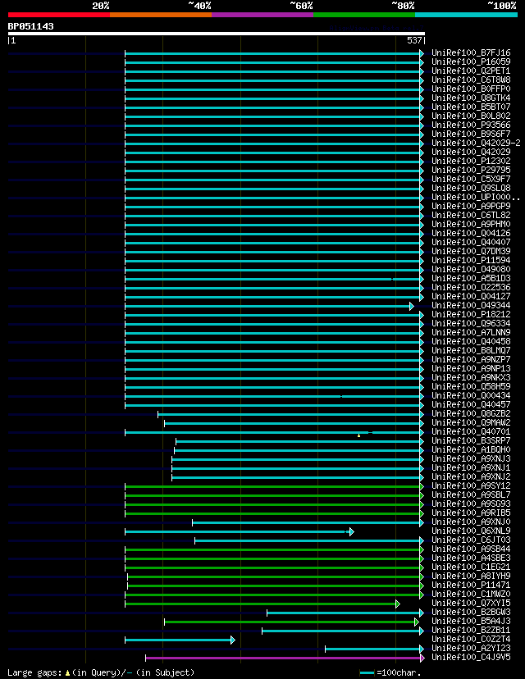The width and height of the screenshot is (525, 679).
Task: Open UniRef100_C4J9V5 hit
Action: pyautogui.click(x=471, y=658)
